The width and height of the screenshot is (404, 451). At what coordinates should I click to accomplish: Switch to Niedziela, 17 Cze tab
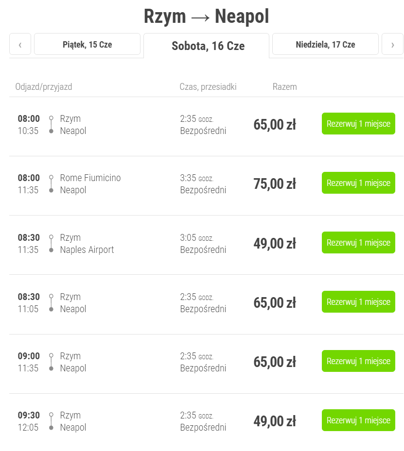325,45
